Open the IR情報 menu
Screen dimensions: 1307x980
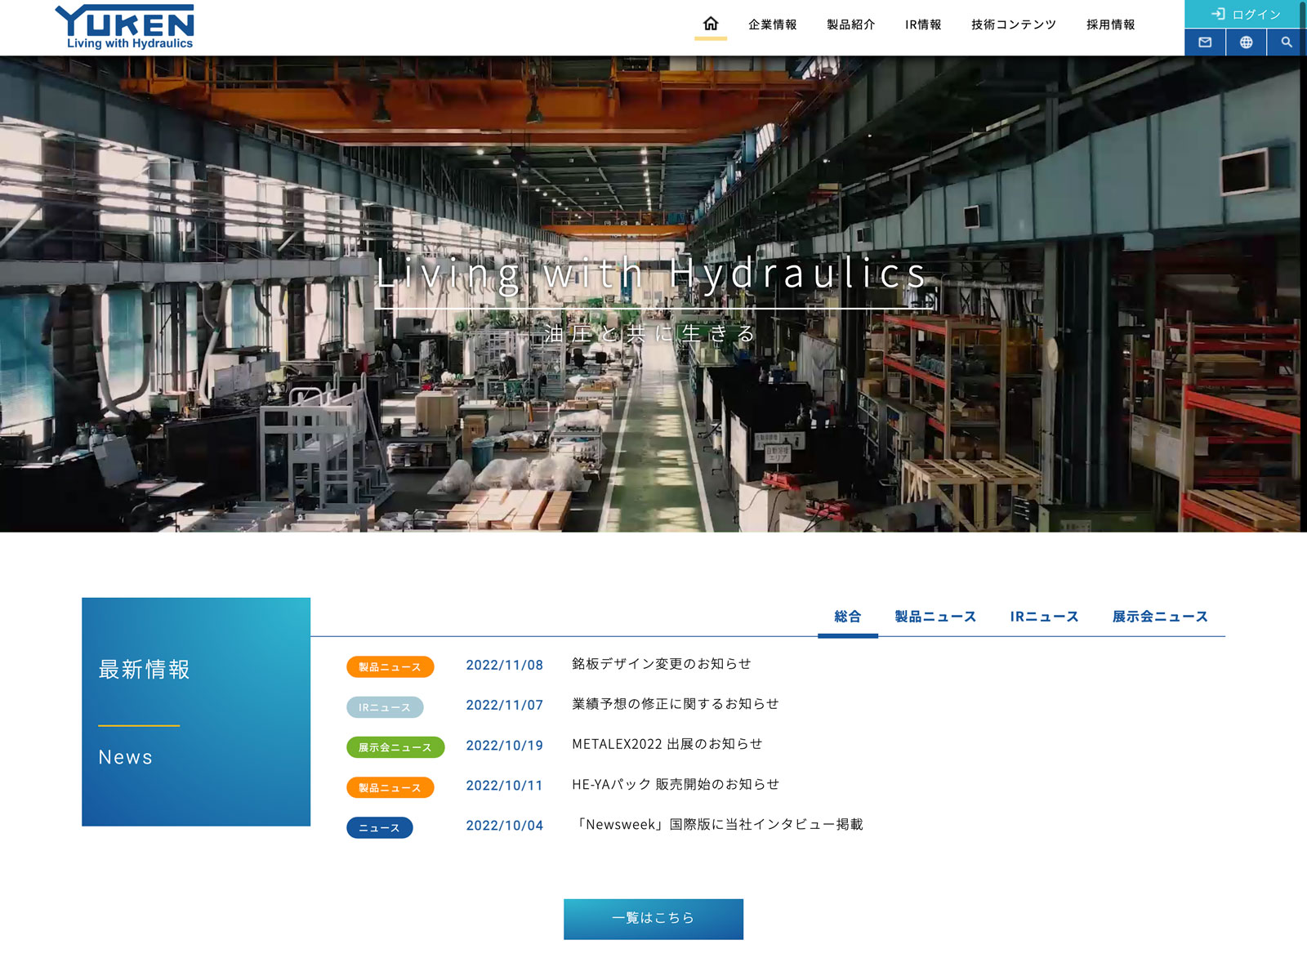tap(923, 24)
